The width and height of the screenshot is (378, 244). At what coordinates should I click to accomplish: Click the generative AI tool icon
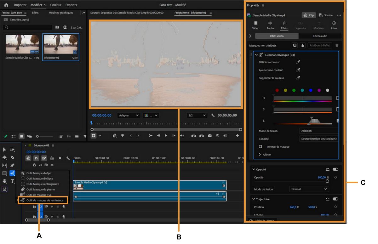point(5,189)
